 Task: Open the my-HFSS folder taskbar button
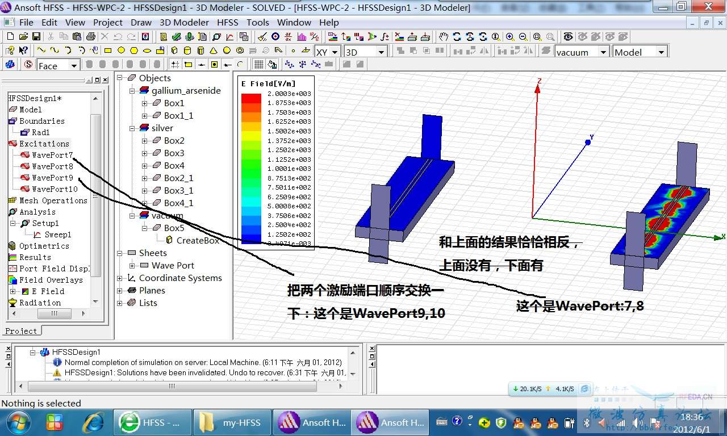(x=232, y=422)
